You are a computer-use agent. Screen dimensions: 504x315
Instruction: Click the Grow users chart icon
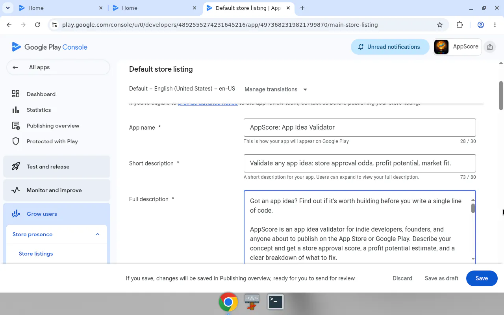point(16,214)
